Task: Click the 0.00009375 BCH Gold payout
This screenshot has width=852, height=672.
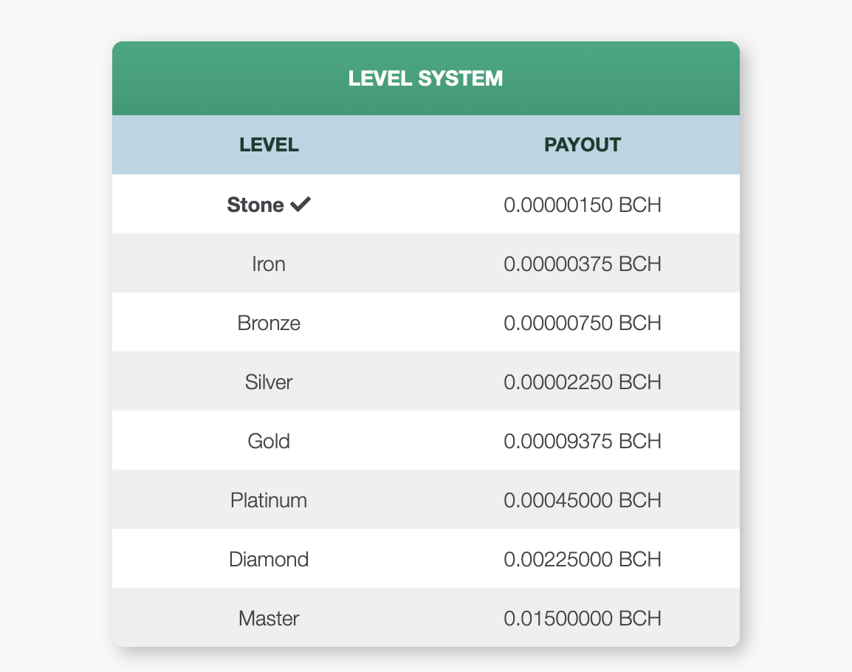Action: coord(583,442)
